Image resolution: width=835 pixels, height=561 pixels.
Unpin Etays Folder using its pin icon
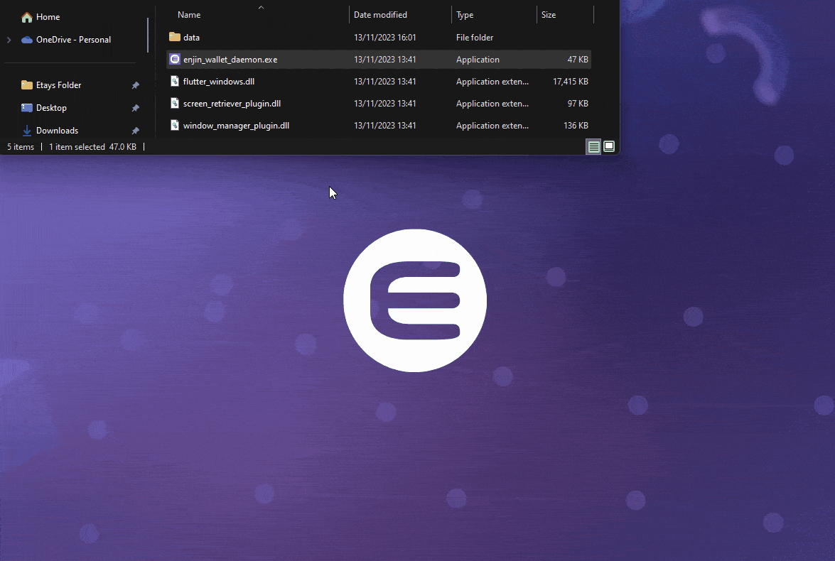point(135,85)
